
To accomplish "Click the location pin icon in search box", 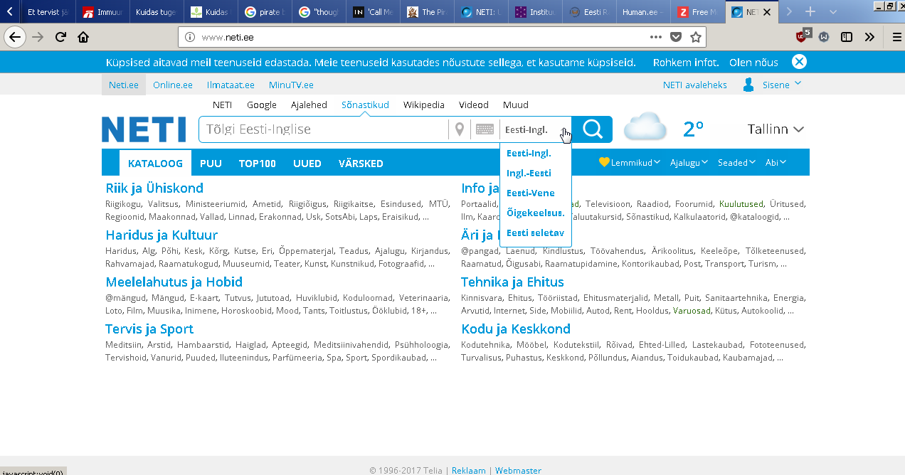I will 460,129.
